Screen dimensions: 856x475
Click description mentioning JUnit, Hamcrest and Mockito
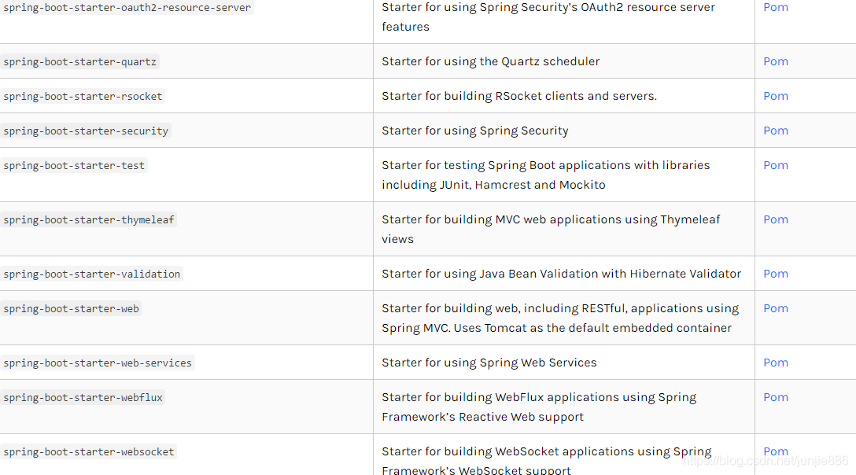[x=546, y=175]
